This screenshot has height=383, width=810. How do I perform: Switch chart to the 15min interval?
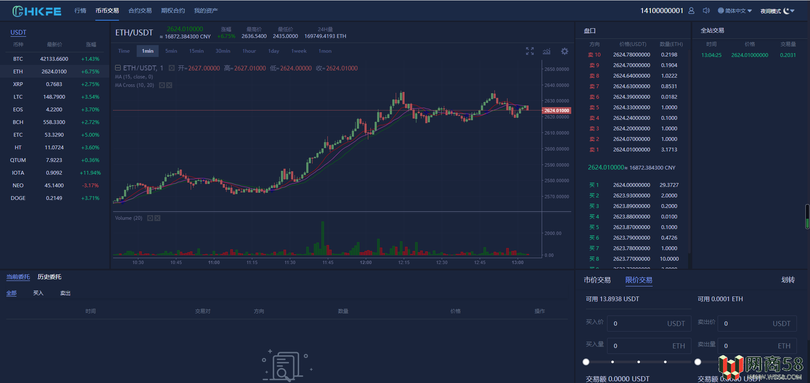tap(196, 51)
